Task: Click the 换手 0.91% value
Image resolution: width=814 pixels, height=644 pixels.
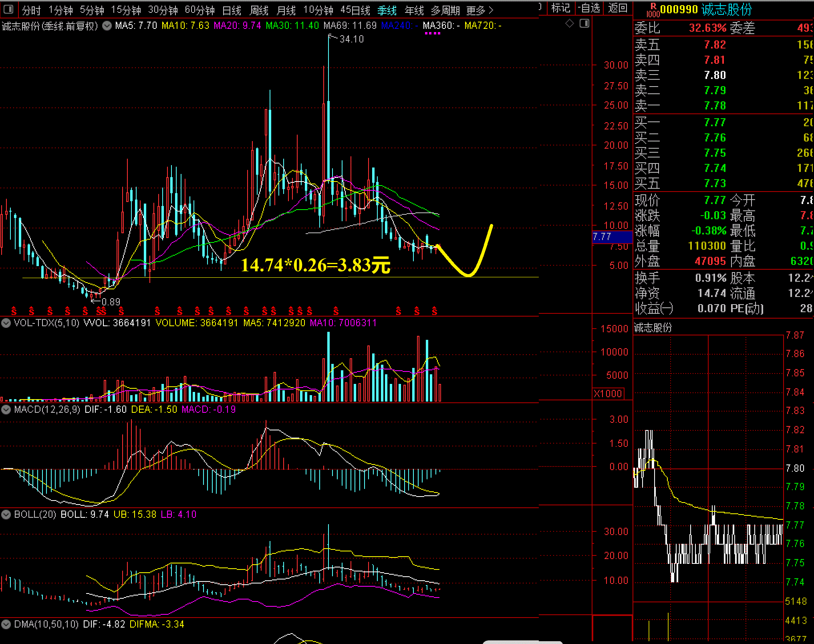Action: pyautogui.click(x=711, y=278)
